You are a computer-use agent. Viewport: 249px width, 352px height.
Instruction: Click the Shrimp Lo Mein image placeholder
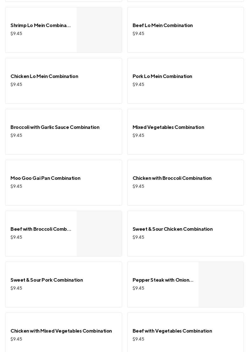click(99, 30)
